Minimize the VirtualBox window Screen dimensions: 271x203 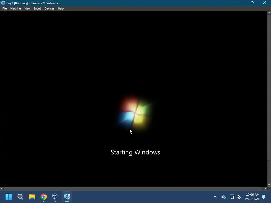(240, 3)
